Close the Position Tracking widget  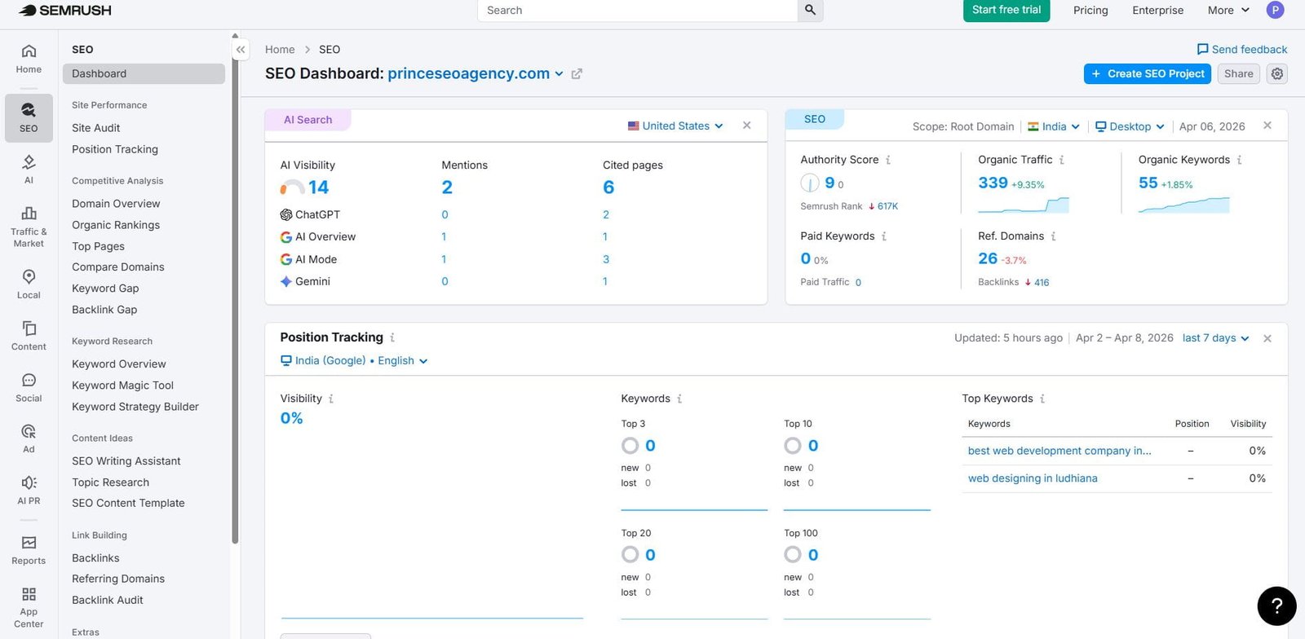pyautogui.click(x=1267, y=338)
